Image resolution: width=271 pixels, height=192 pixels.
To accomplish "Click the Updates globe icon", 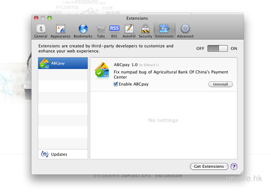I will 45,154.
